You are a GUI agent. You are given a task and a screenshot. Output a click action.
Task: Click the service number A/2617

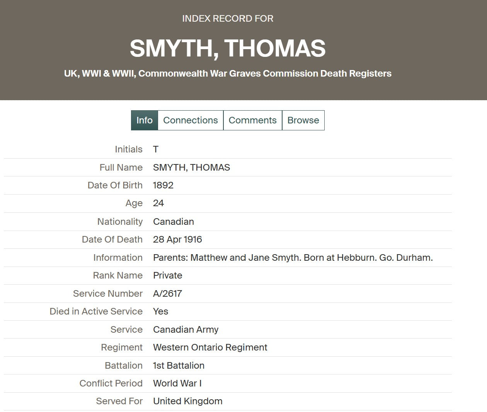coord(167,294)
